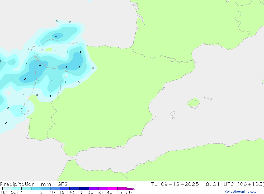Select the 30–35 mm purple legend swatch
264x194 pixels.
pos(94,189)
